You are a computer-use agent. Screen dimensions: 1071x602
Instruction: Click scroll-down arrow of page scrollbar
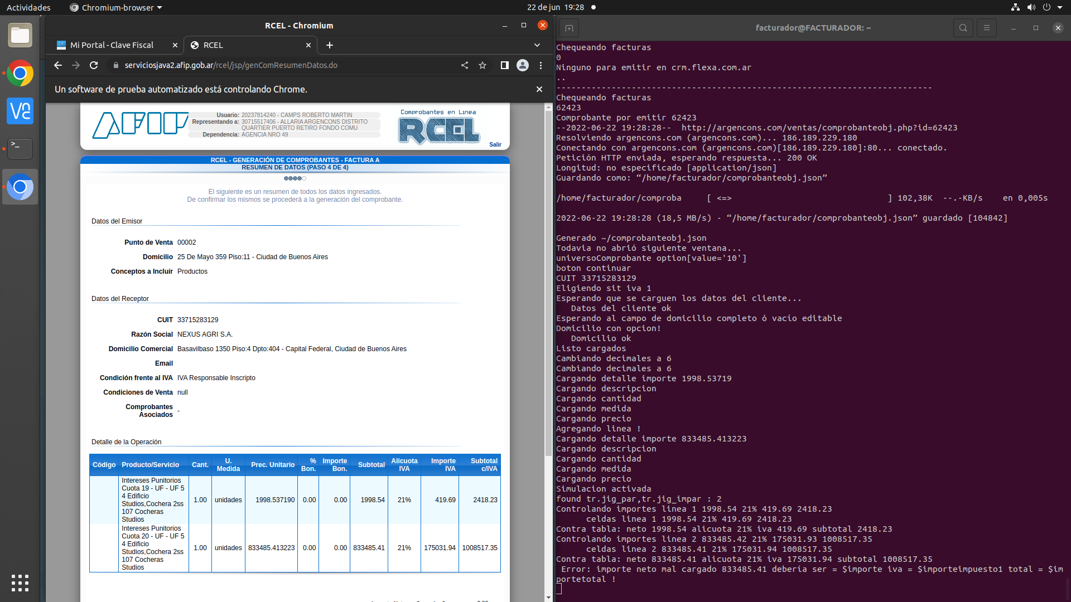(x=549, y=598)
